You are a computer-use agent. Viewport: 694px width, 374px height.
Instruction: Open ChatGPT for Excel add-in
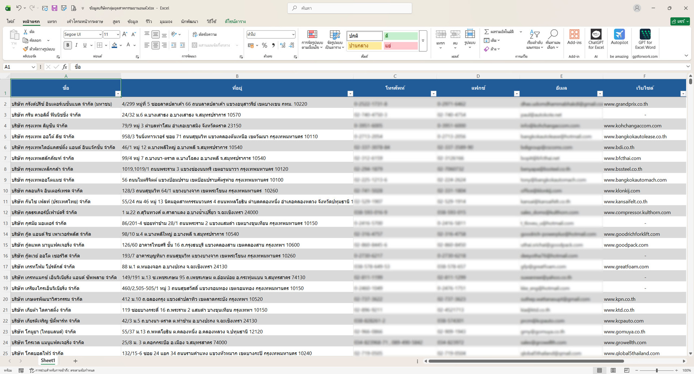pyautogui.click(x=596, y=39)
